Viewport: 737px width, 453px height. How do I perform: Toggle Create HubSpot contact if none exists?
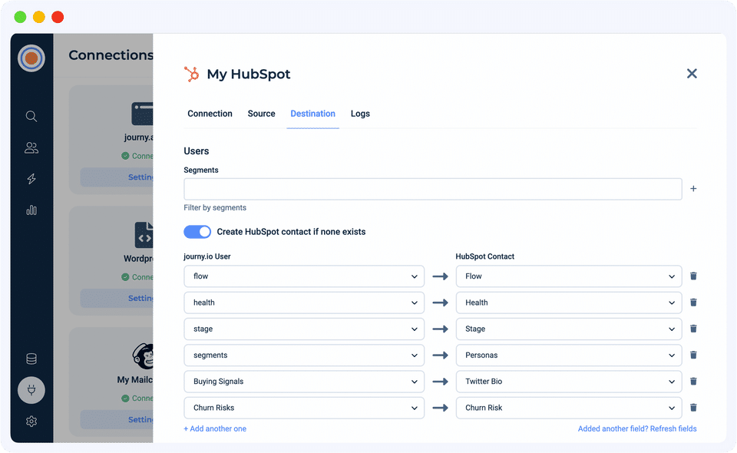(197, 232)
